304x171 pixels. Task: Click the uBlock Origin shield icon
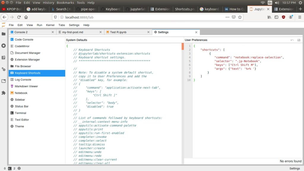[284, 17]
